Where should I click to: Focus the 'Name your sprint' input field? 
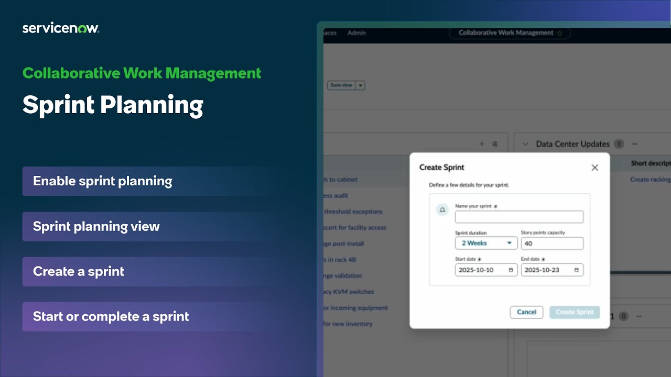[519, 217]
